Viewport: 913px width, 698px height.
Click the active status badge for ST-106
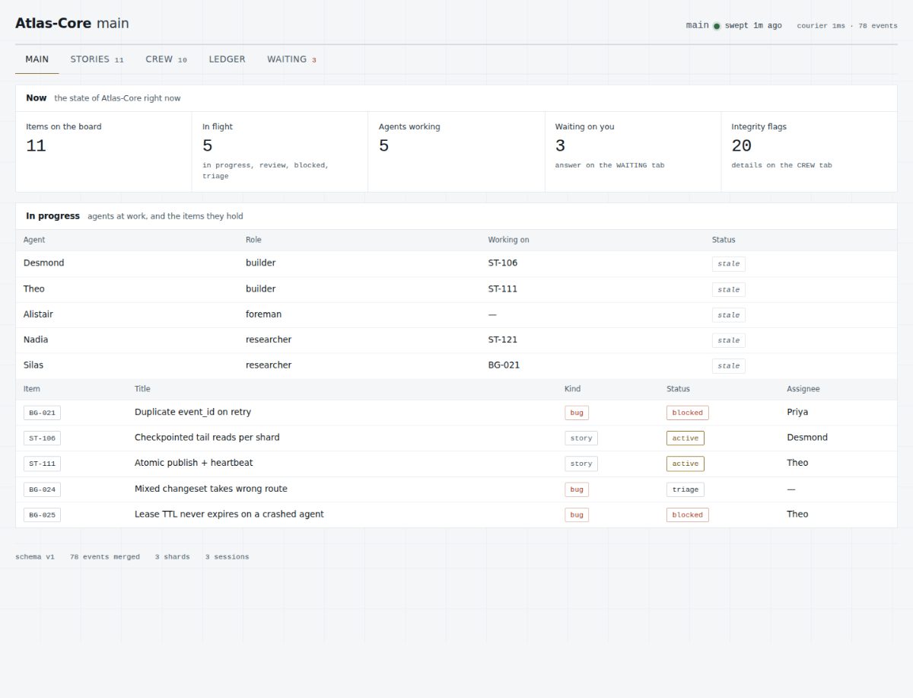click(686, 438)
